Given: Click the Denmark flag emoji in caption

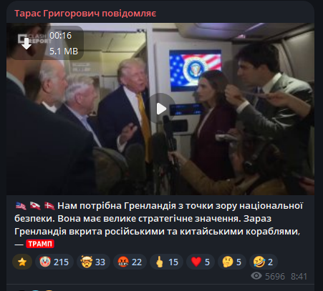Looking at the screenshot, I should coord(49,206).
